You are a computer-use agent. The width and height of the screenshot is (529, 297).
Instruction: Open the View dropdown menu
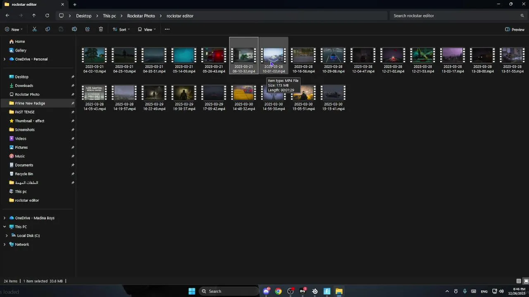(x=147, y=29)
